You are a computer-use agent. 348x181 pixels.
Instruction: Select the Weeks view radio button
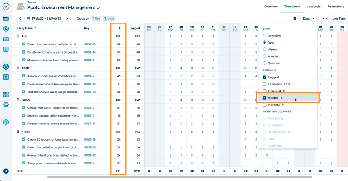tap(264, 50)
